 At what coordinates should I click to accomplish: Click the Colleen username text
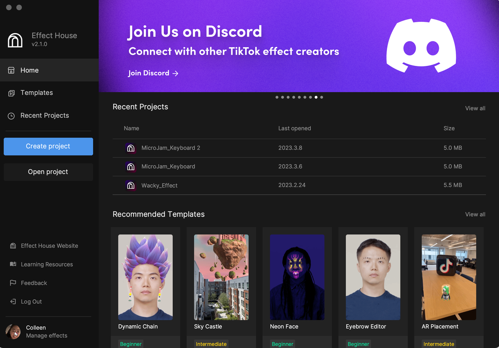click(x=36, y=328)
